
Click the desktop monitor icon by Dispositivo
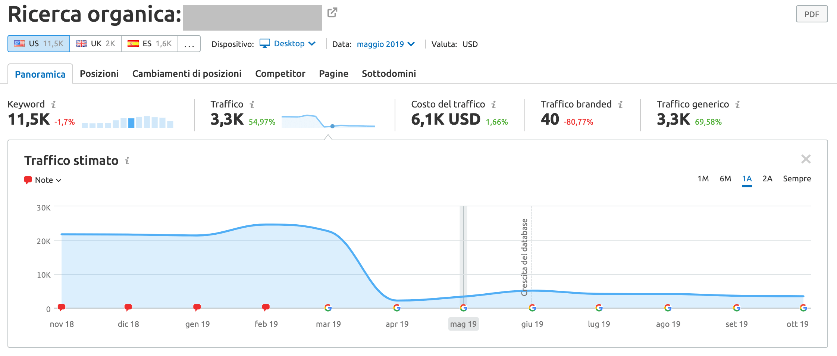[x=265, y=44]
